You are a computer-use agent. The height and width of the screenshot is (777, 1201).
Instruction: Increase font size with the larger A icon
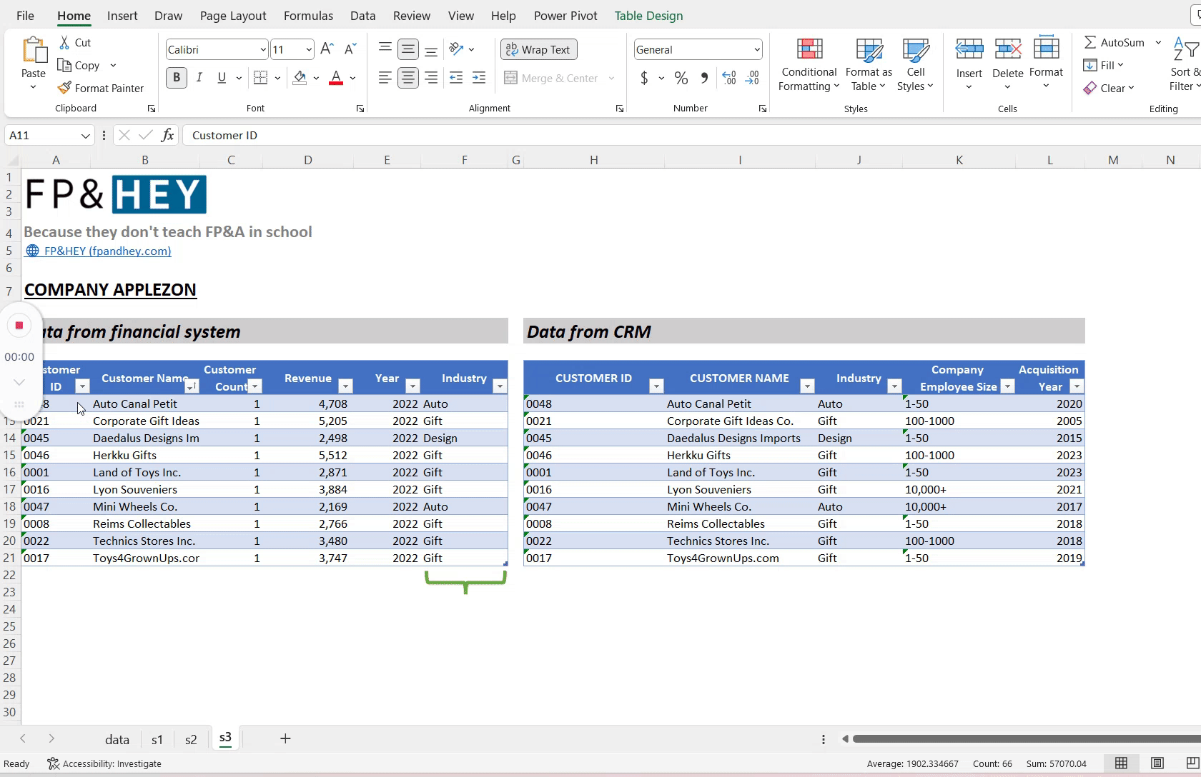coord(327,49)
